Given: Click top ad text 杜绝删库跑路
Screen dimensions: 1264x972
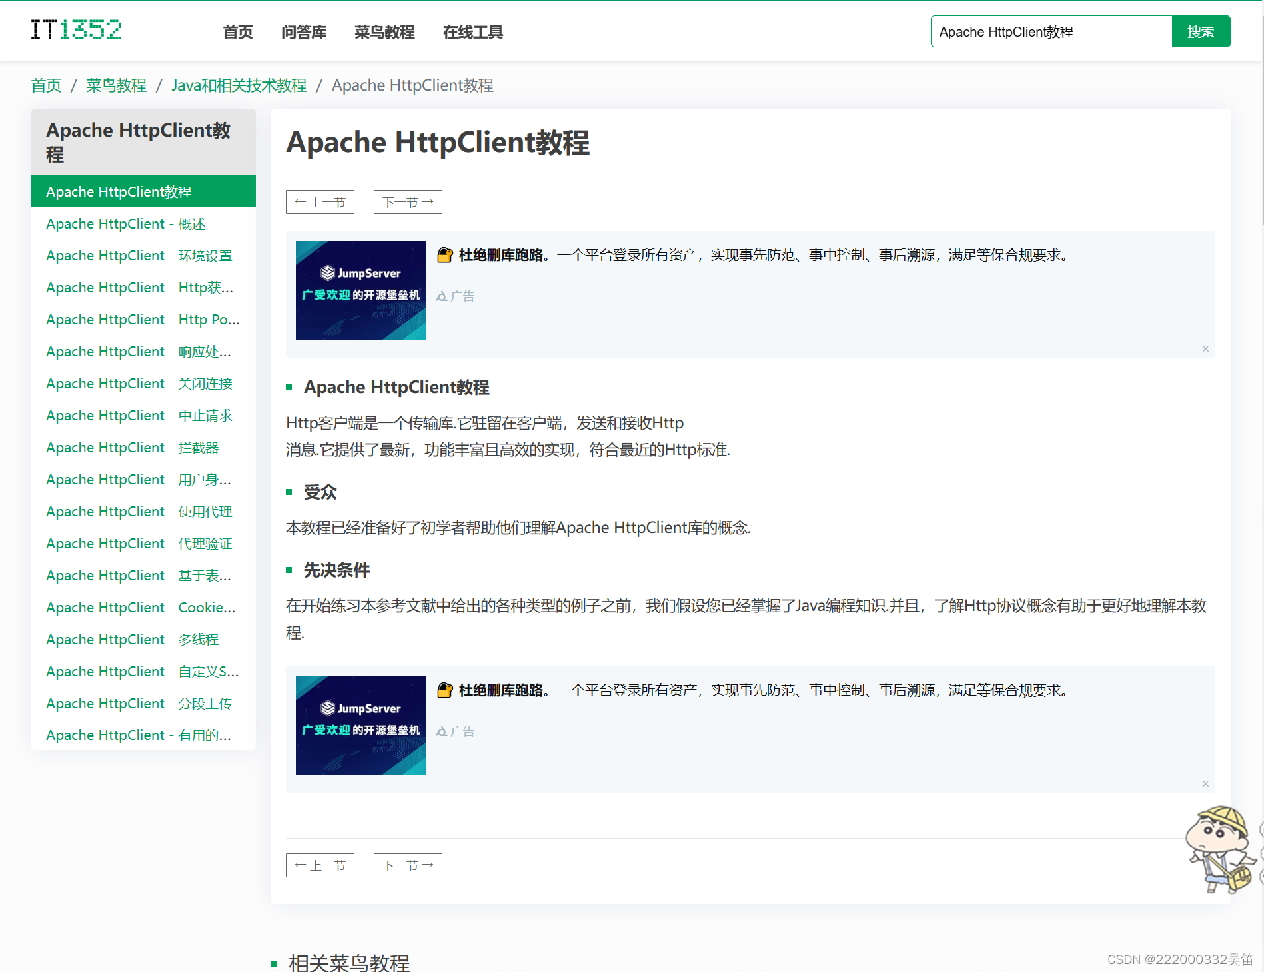Looking at the screenshot, I should (x=501, y=255).
